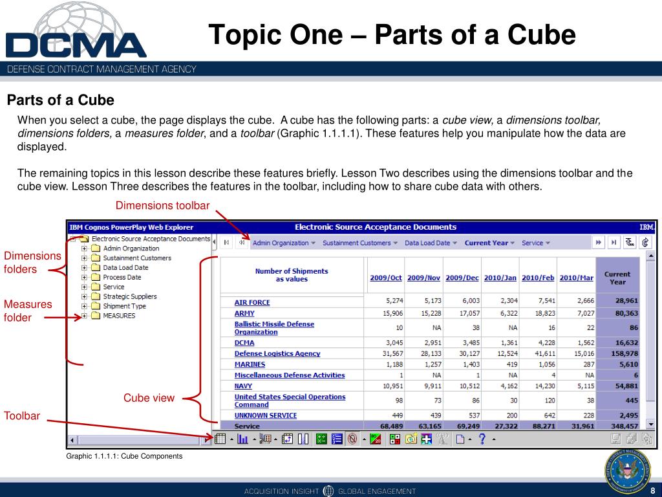Click the MARINES row link
The image size is (662, 497).
pos(250,365)
